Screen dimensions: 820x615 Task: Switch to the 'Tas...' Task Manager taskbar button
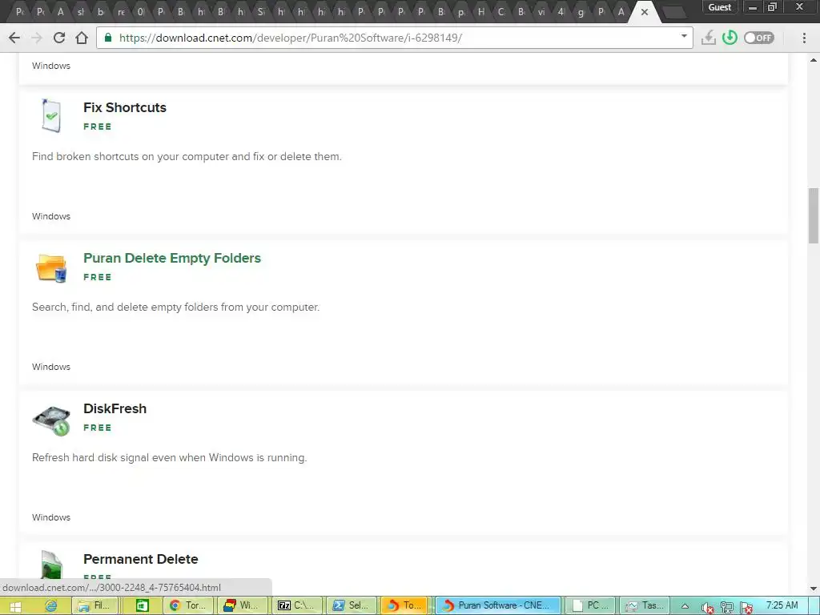point(643,605)
